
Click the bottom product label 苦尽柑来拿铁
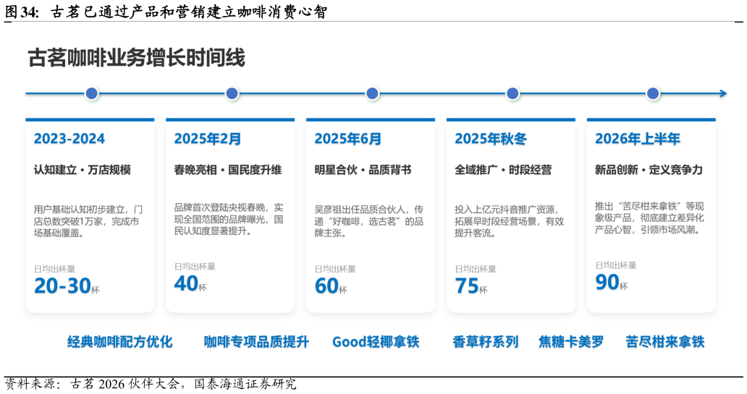pos(665,342)
